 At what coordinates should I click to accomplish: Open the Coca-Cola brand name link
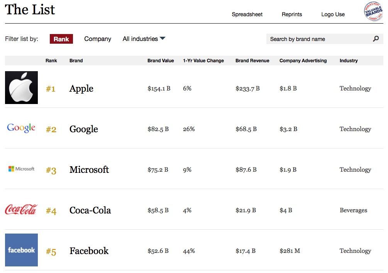click(x=90, y=210)
